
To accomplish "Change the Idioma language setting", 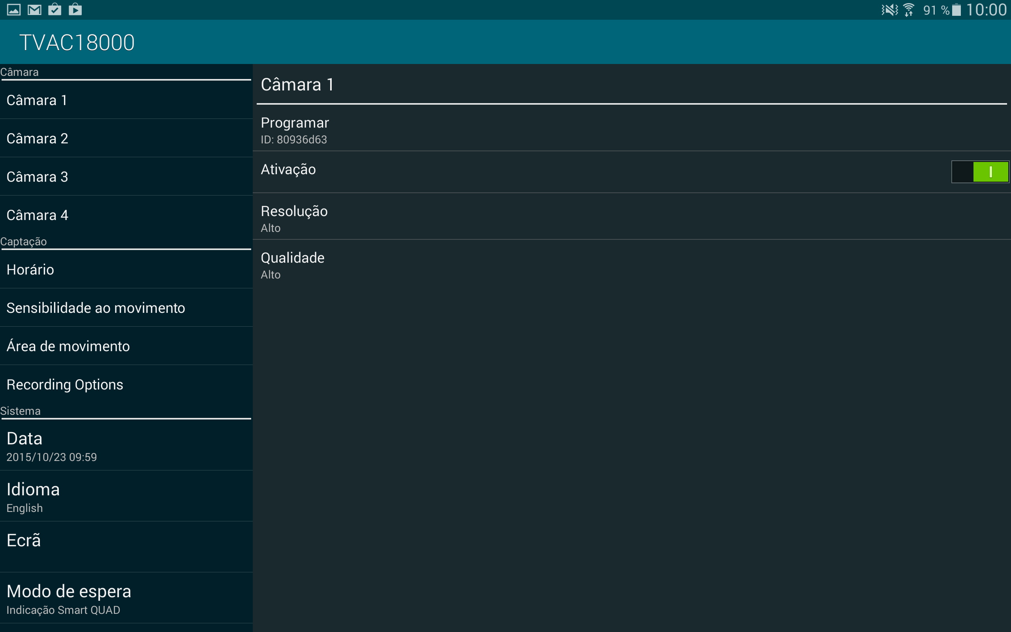I will [126, 496].
